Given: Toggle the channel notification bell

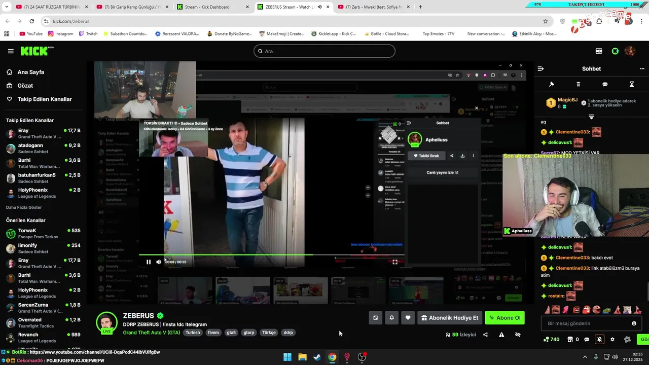Looking at the screenshot, I should click(391, 318).
